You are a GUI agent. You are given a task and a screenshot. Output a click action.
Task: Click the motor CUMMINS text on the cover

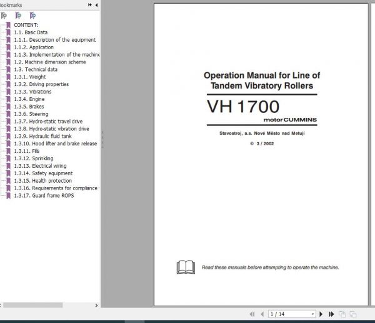[x=290, y=120]
